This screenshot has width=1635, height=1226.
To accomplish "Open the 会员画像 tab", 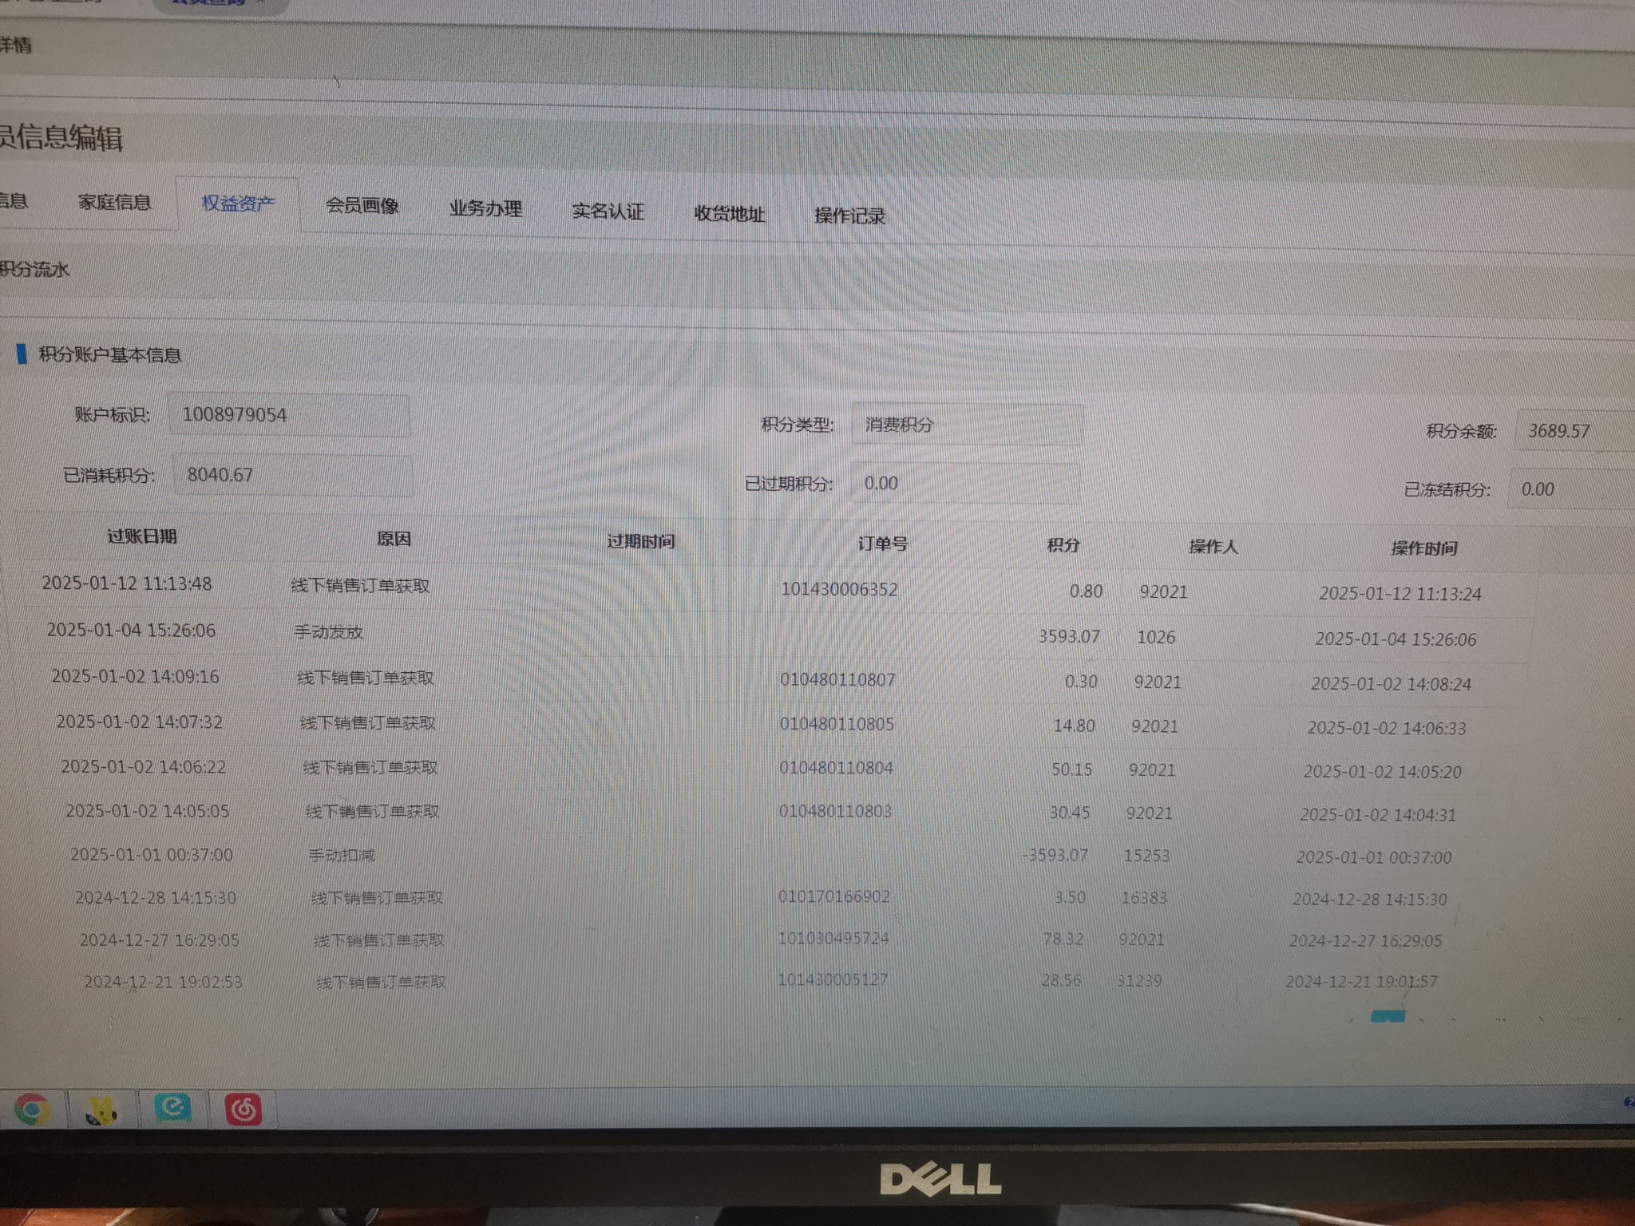I will click(x=362, y=206).
